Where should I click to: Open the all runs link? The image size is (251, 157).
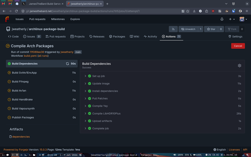[x=43, y=56]
